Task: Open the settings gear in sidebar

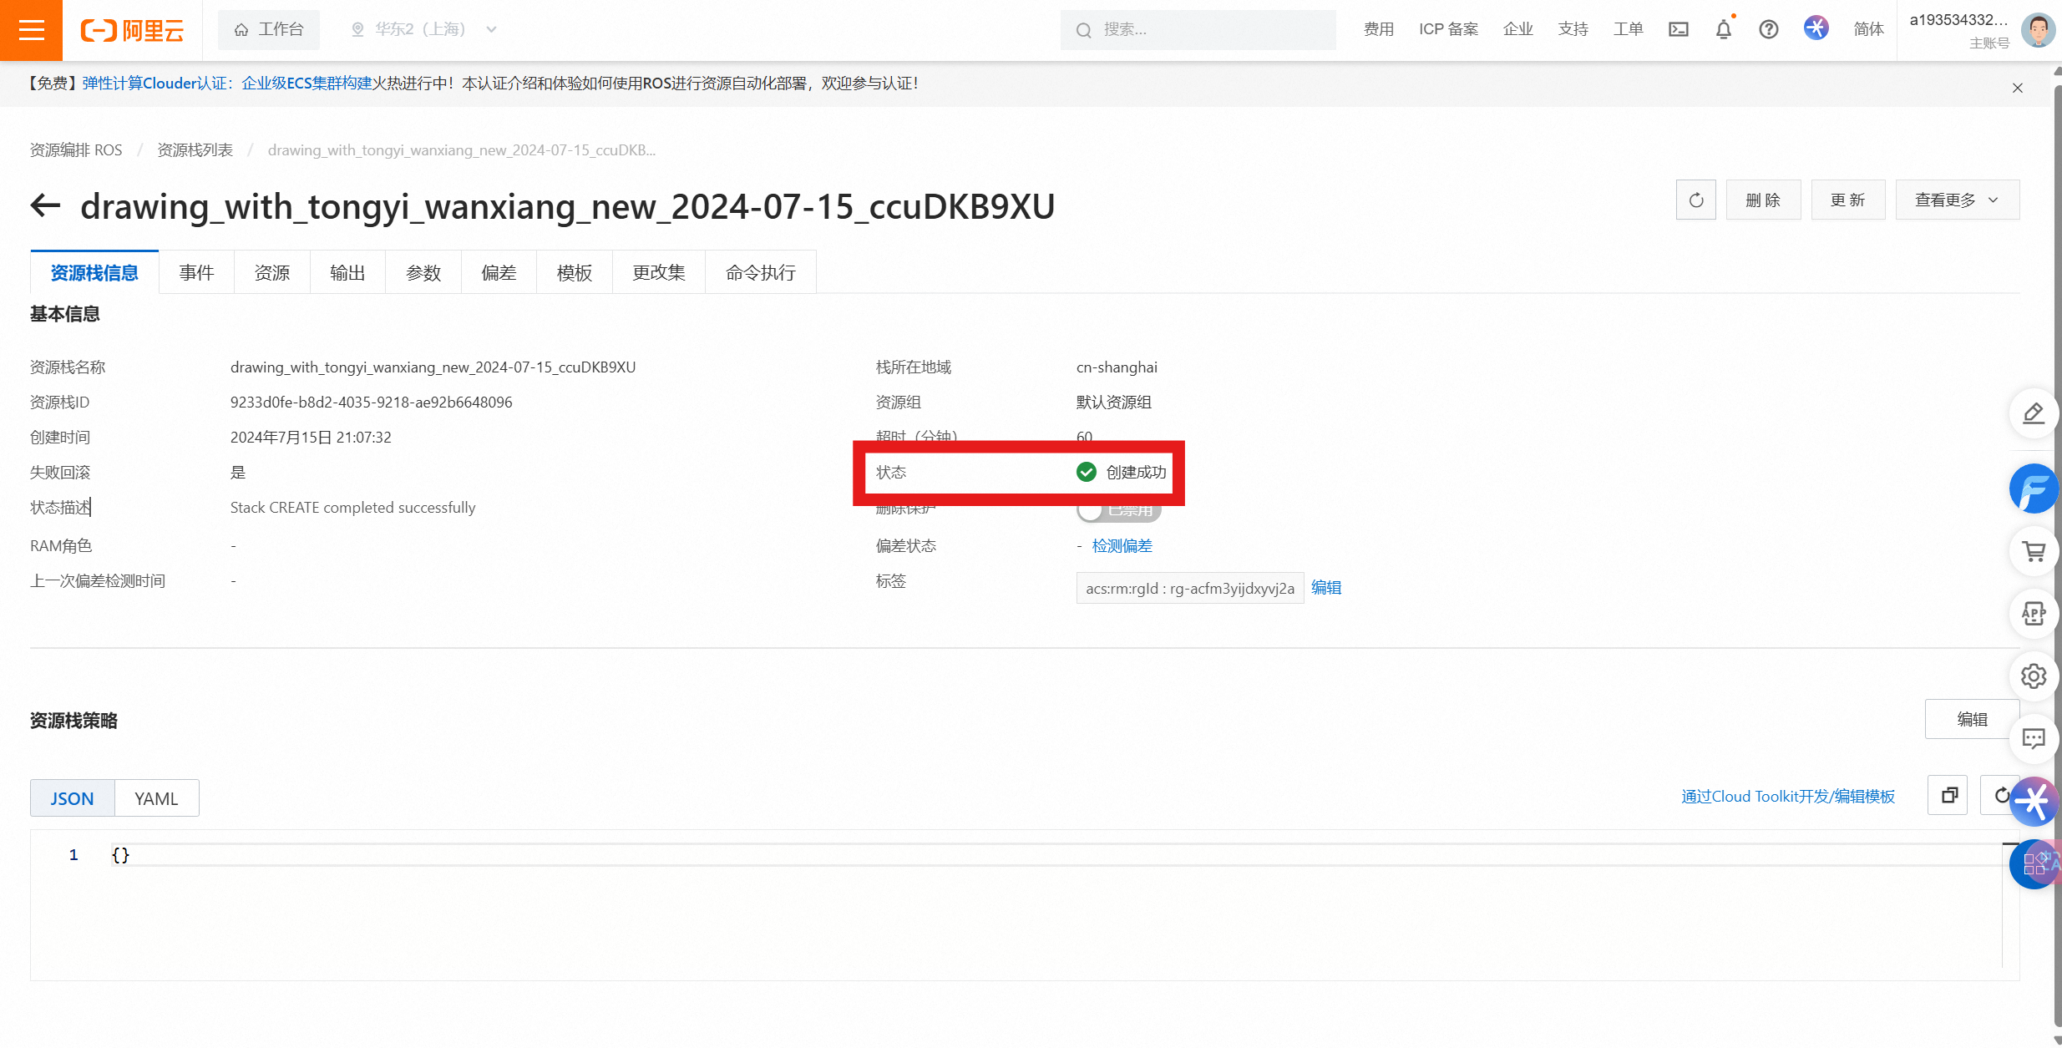Action: pyautogui.click(x=2033, y=676)
